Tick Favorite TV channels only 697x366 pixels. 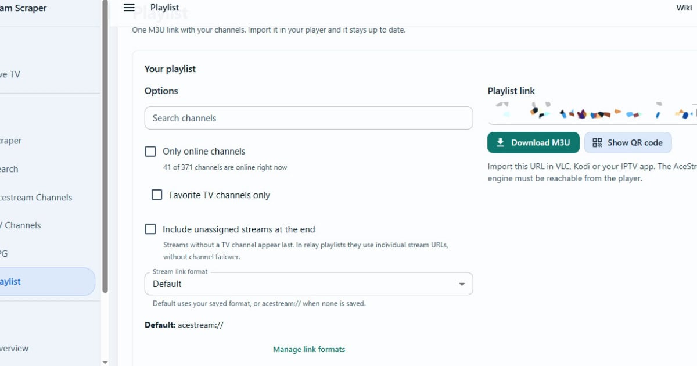click(x=157, y=195)
